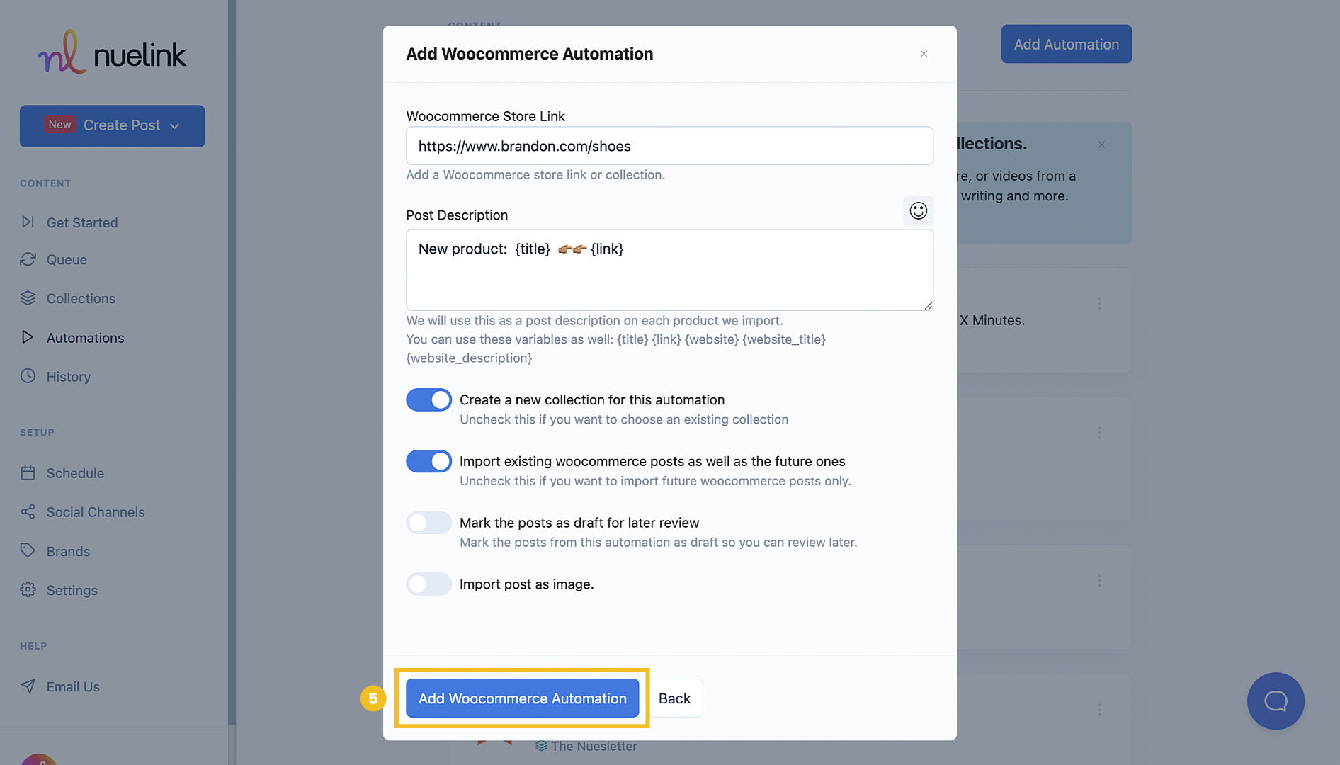Open Social Channels setup

pyautogui.click(x=96, y=512)
